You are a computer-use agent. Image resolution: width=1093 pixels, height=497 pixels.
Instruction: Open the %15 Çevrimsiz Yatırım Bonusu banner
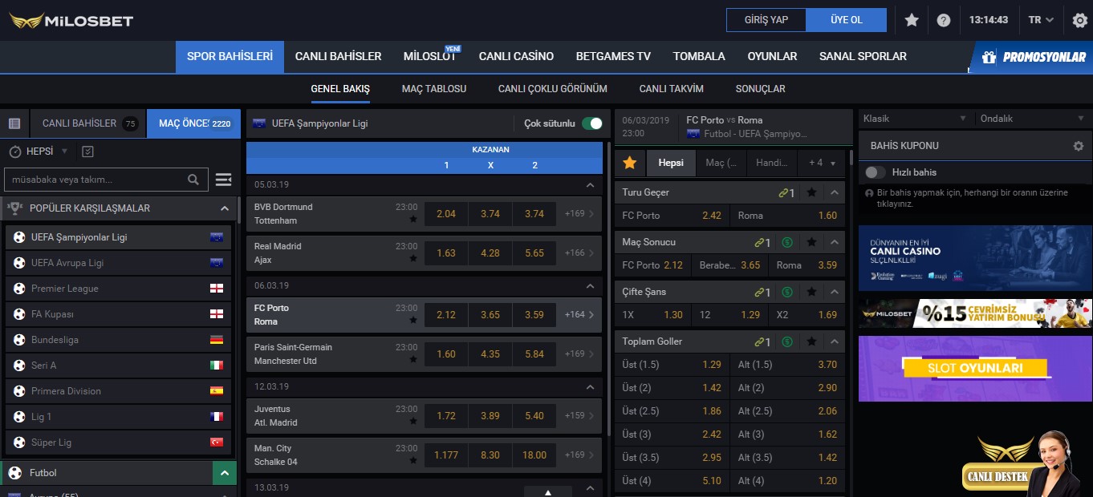click(975, 313)
